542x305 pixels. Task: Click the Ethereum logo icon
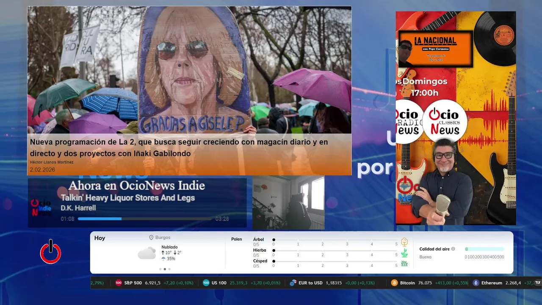tap(476, 283)
